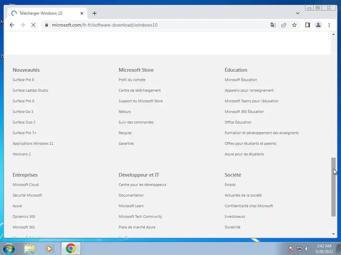Open Centre de téléchargement link

[140, 90]
